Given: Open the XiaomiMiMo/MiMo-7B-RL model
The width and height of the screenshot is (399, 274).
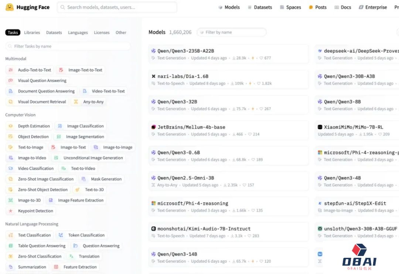Looking at the screenshot, I should [357, 130].
